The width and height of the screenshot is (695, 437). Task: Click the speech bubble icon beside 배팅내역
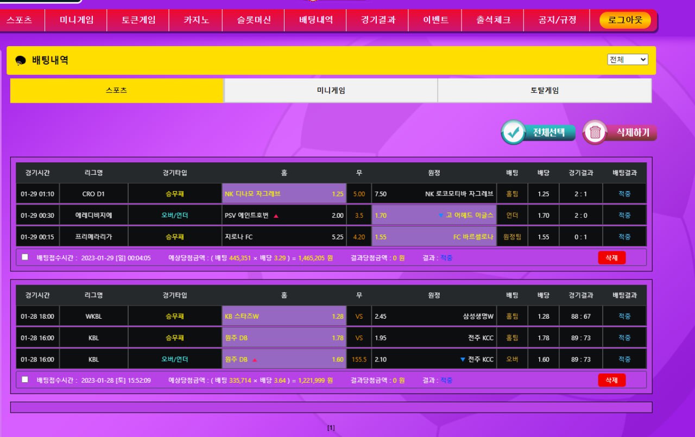click(21, 61)
